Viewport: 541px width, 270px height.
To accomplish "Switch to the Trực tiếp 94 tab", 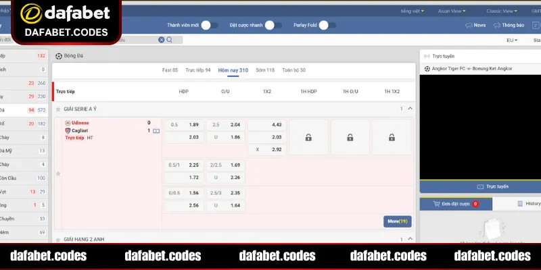I will [198, 70].
